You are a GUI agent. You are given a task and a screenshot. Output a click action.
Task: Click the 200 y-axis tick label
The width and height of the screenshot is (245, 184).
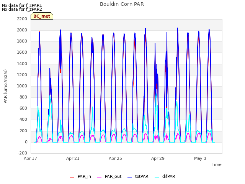(x=23, y=131)
